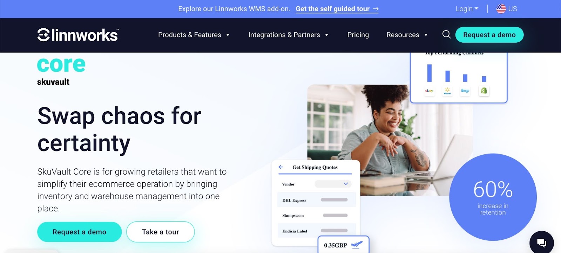Screen dimensions: 561x253
Task: Open the Login dropdown
Action: coord(467,9)
